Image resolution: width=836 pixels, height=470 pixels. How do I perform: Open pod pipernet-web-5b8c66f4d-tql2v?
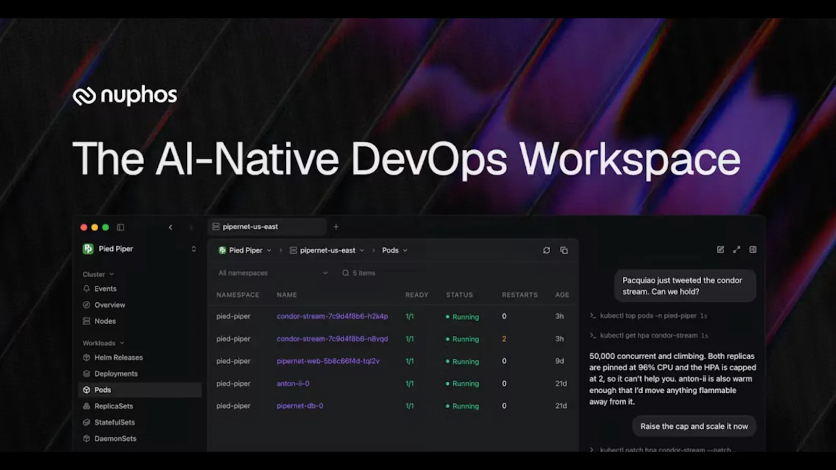point(328,361)
